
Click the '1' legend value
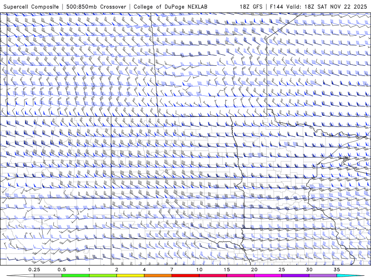tap(89, 270)
